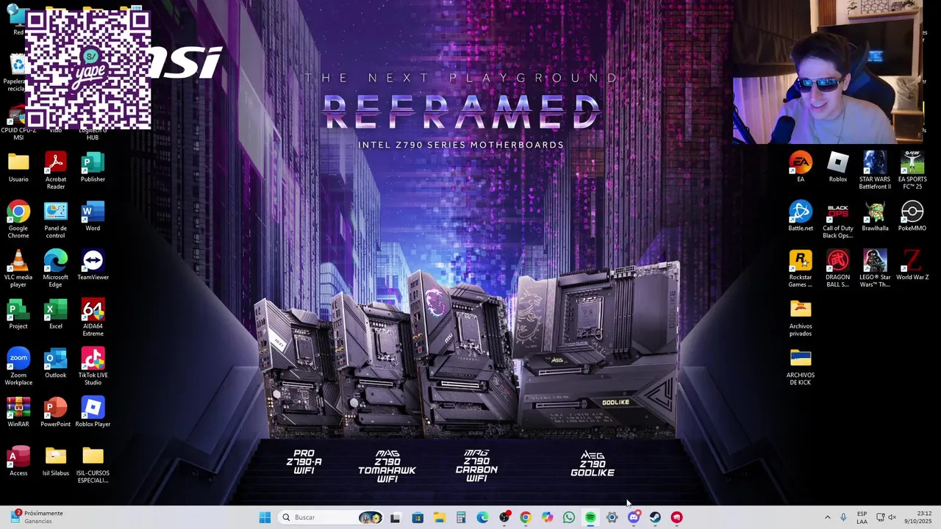Open Copilot from the taskbar
This screenshot has height=529, width=941.
pos(548,517)
